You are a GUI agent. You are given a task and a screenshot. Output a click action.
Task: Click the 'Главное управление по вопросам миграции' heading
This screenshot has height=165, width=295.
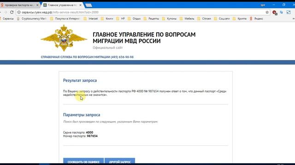coord(144,38)
